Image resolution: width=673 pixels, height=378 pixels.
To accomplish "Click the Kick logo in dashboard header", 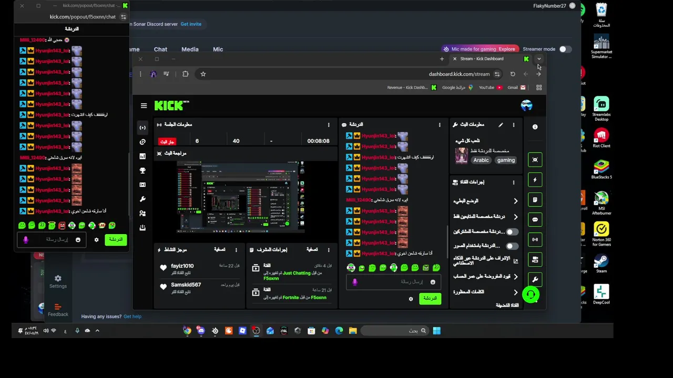I will tap(171, 106).
